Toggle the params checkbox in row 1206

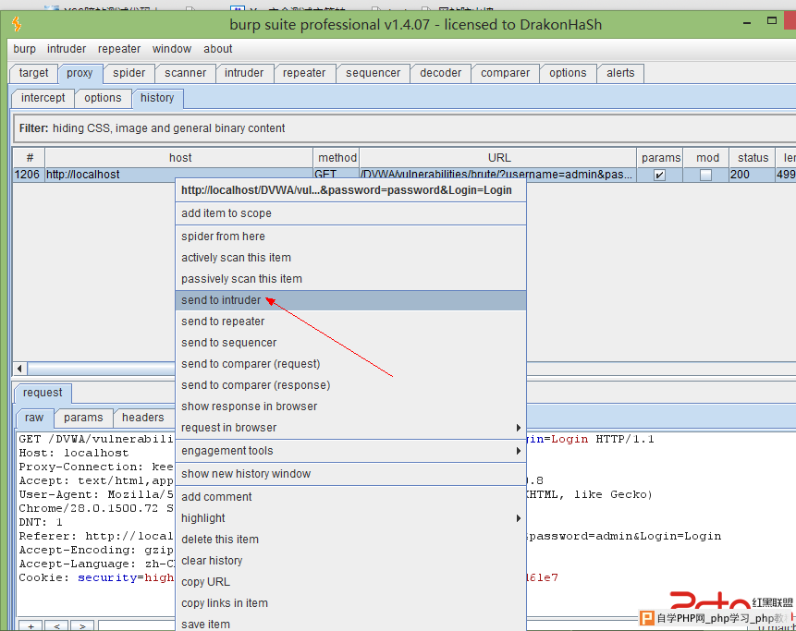(x=659, y=175)
